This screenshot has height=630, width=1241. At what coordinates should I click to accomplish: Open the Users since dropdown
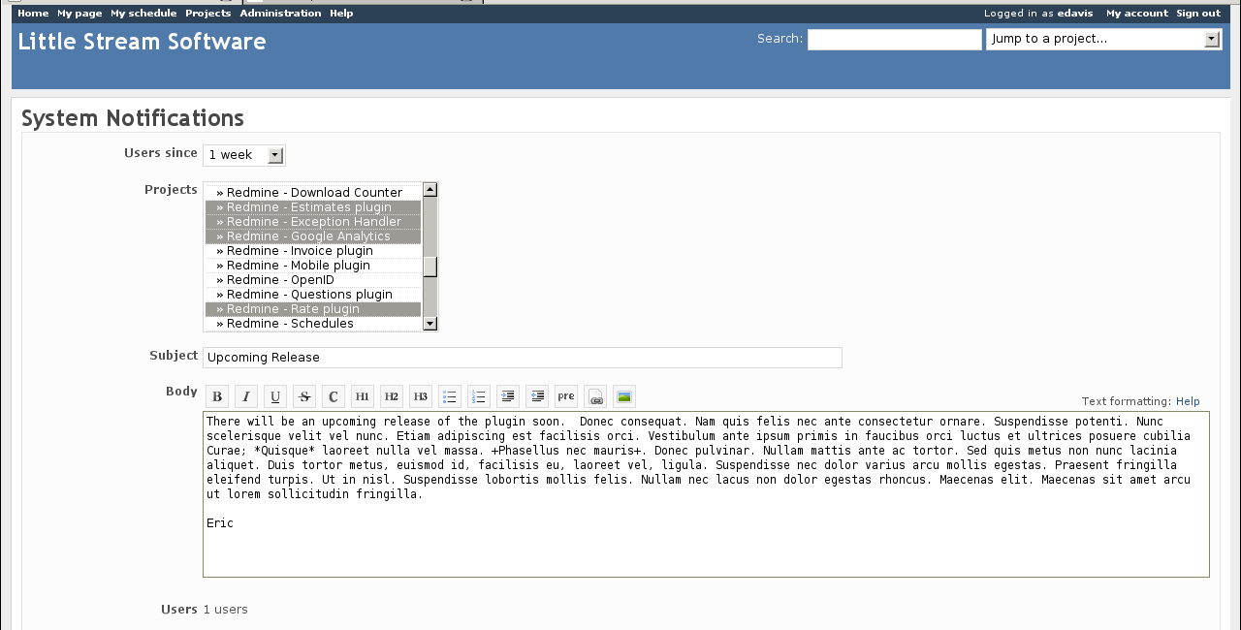click(244, 155)
